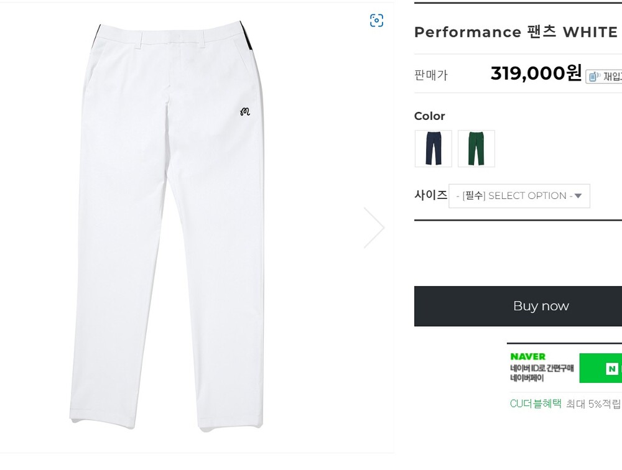Click the Performance 팬츠 WHITE product title
The height and width of the screenshot is (470, 622).
[x=516, y=32]
